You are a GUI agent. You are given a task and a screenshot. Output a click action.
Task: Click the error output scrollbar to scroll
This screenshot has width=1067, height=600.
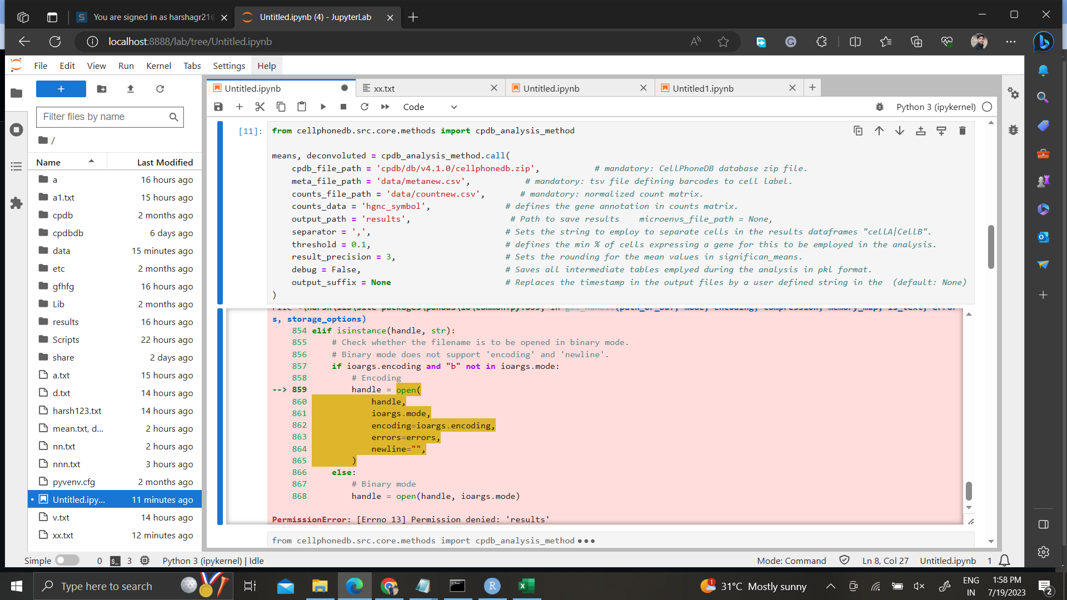coord(969,491)
